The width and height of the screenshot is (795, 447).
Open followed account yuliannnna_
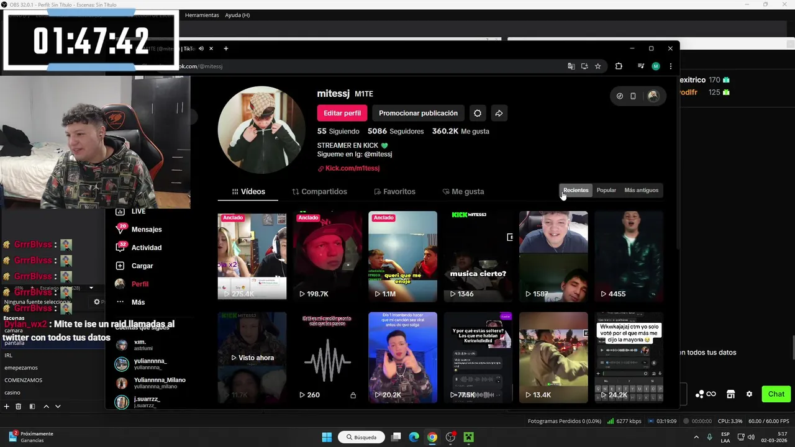point(142,364)
